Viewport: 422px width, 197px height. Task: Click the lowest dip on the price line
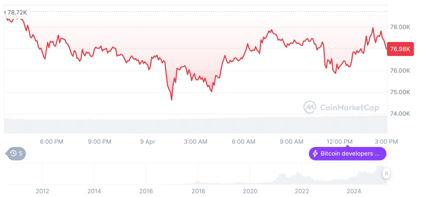tap(172, 100)
